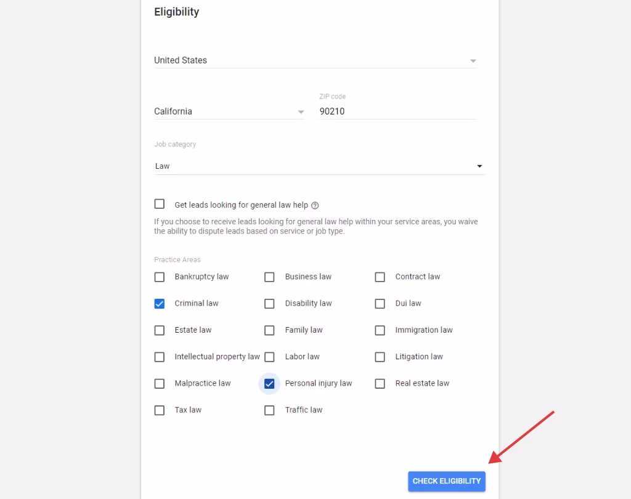Open the California state dropdown

coord(229,112)
